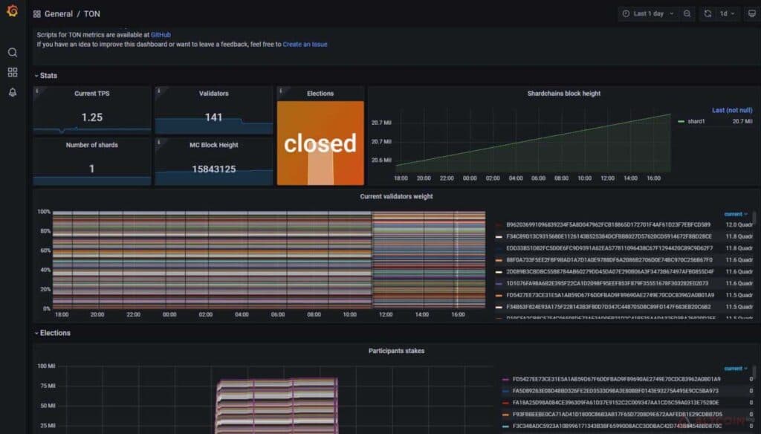Click the validators weight legend scrollbar
761x434 pixels.
(x=754, y=218)
